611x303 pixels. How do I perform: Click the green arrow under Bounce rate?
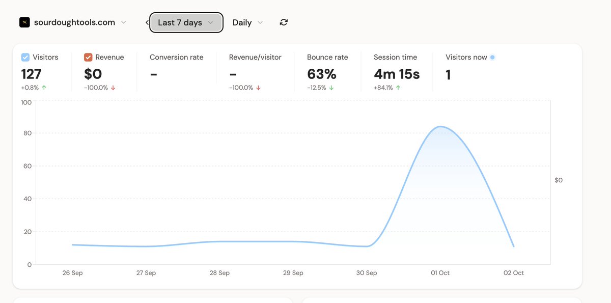point(331,88)
